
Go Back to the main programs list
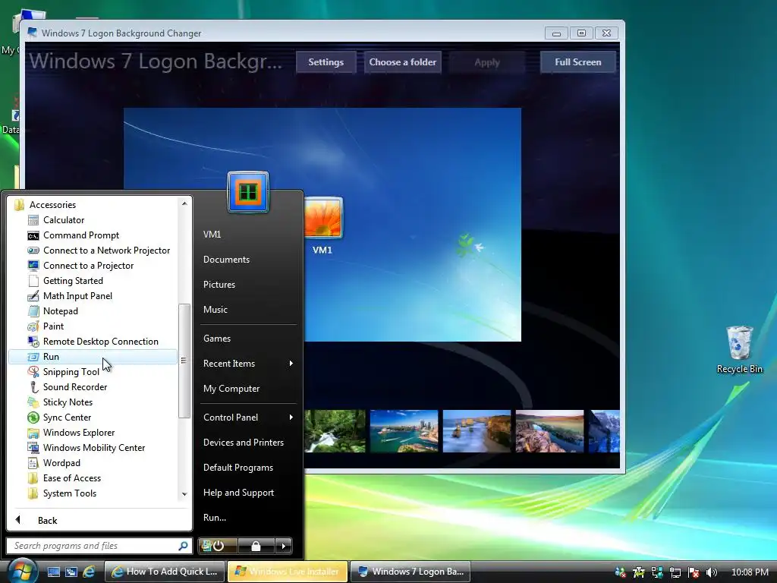click(x=47, y=521)
